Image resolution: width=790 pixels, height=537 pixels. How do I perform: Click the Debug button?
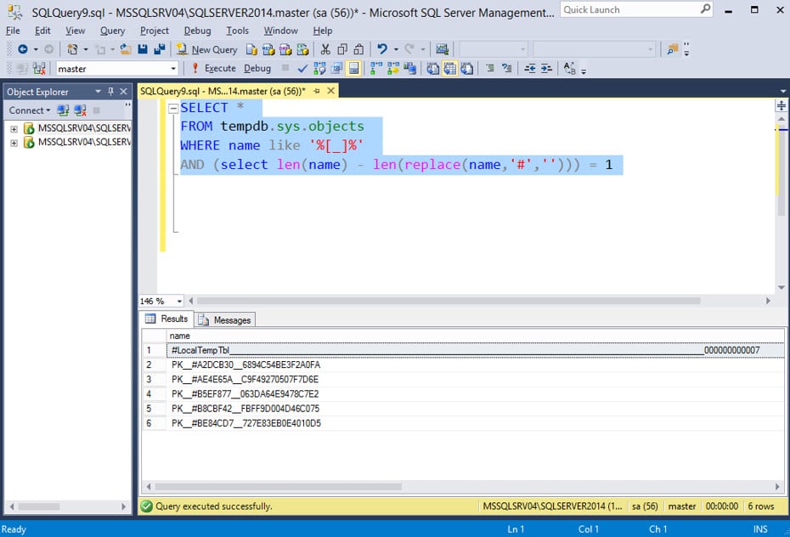[x=257, y=68]
